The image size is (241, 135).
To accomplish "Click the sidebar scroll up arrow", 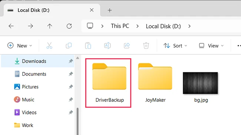I will click(x=77, y=58).
